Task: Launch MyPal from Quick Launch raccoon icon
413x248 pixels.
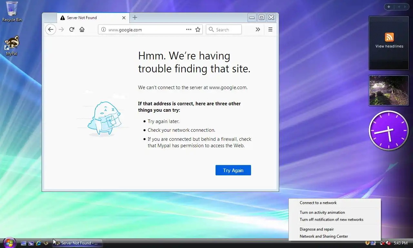Action: pos(46,243)
